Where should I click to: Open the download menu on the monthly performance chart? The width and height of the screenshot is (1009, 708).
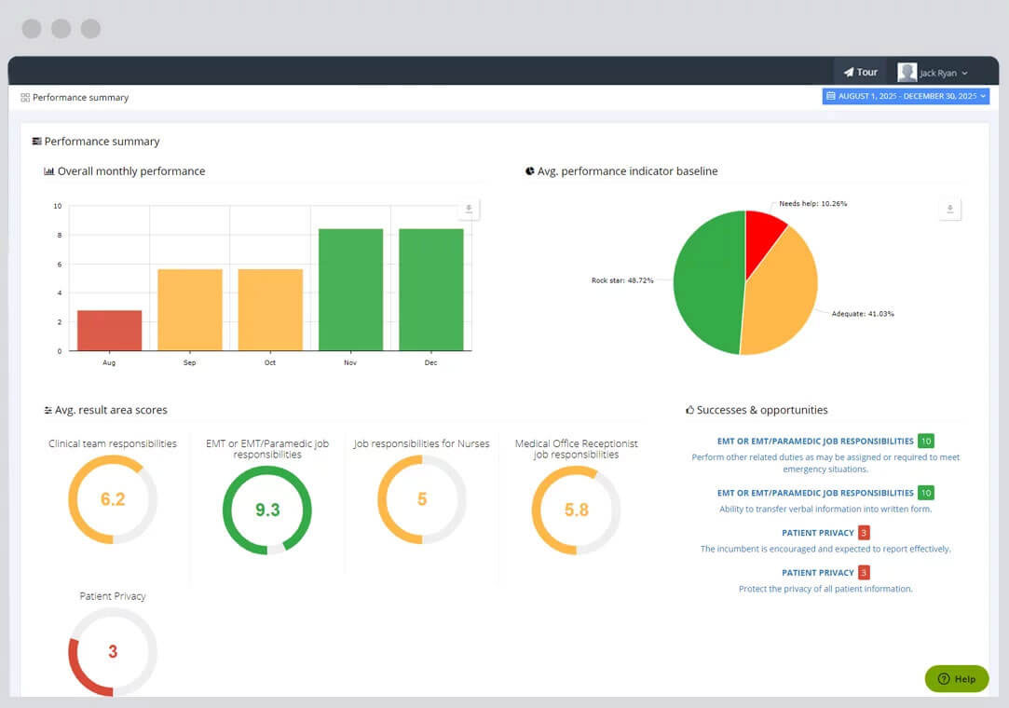(469, 209)
